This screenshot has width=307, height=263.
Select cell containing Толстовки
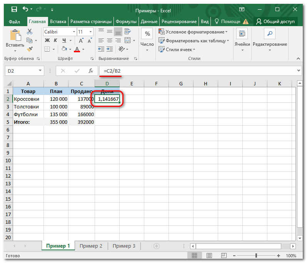tap(28, 107)
